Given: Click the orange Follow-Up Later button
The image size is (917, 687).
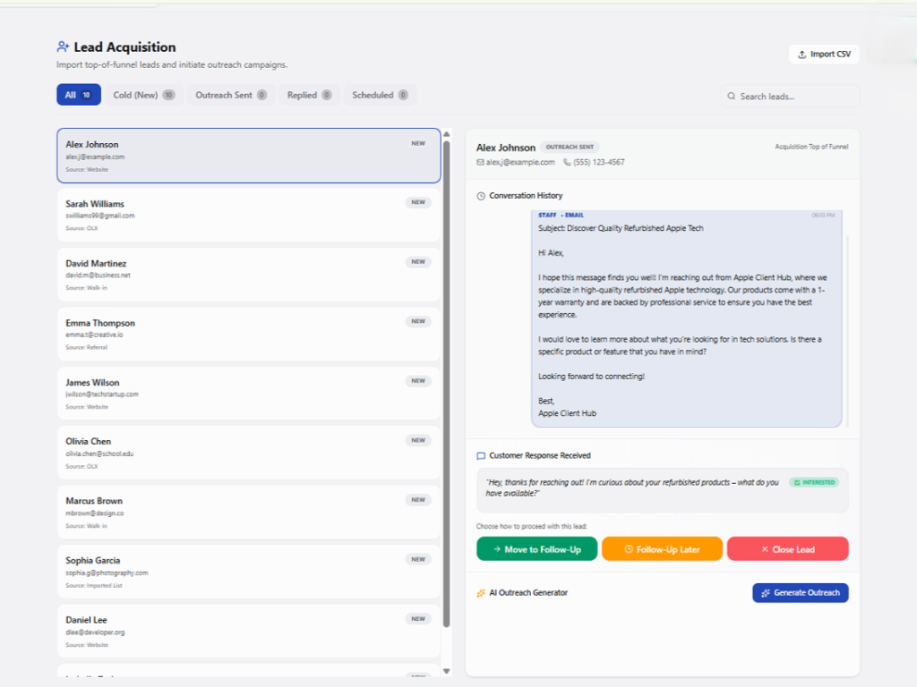Looking at the screenshot, I should pyautogui.click(x=662, y=549).
